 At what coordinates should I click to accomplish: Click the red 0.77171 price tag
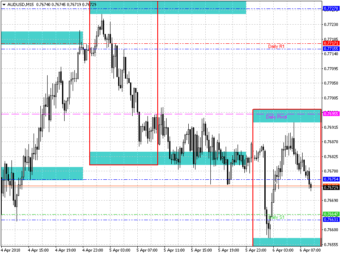(331, 43)
